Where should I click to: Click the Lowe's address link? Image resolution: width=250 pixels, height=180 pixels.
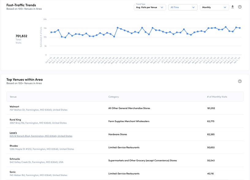(x=41, y=136)
